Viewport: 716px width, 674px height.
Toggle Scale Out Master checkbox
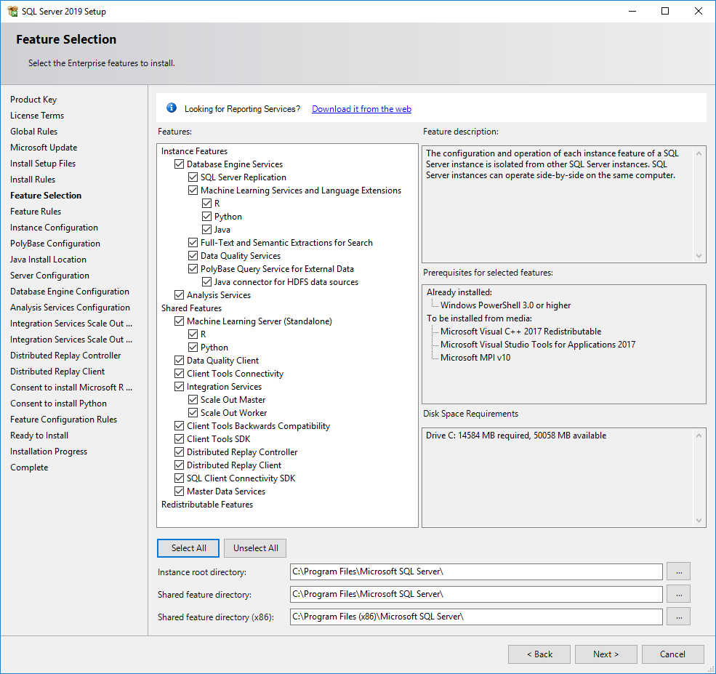click(193, 400)
